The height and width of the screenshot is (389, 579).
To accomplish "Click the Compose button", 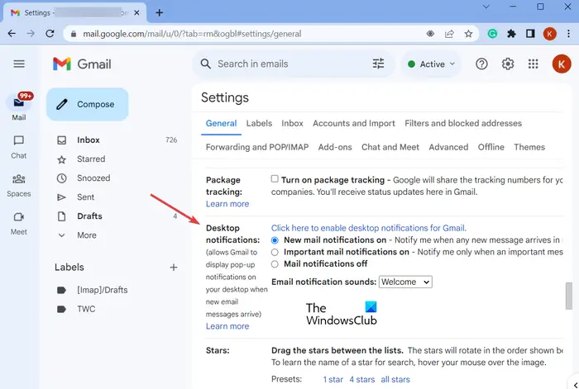I will [87, 104].
